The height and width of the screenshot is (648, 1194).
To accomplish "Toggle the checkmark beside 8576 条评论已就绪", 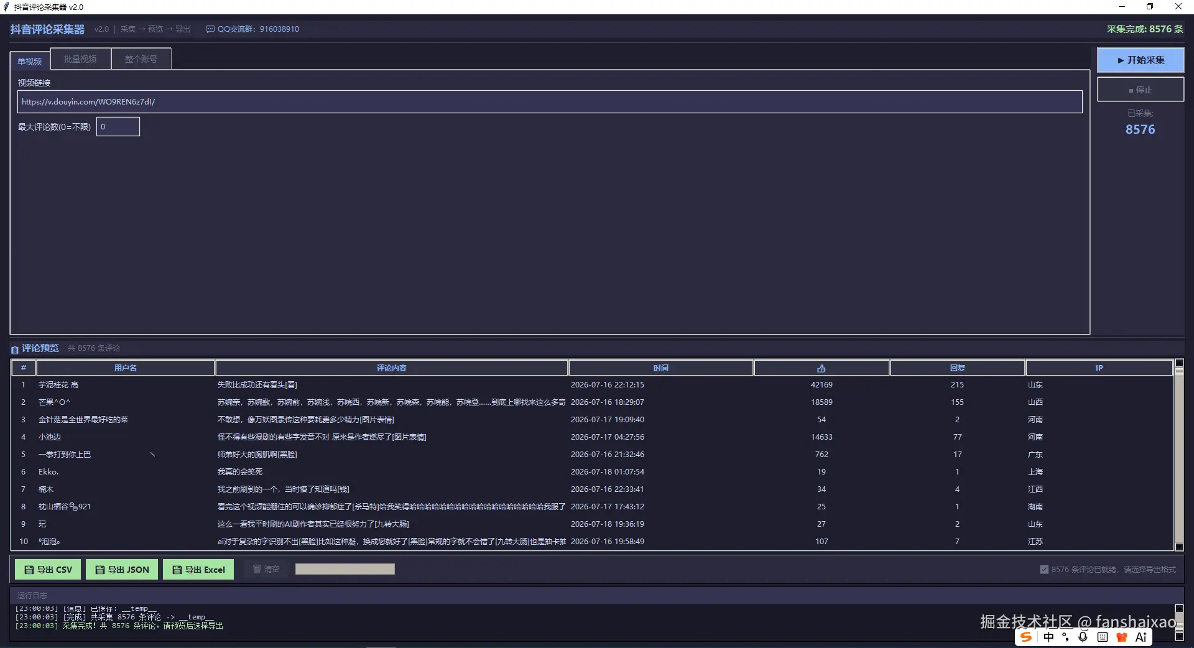I will pyautogui.click(x=1044, y=570).
